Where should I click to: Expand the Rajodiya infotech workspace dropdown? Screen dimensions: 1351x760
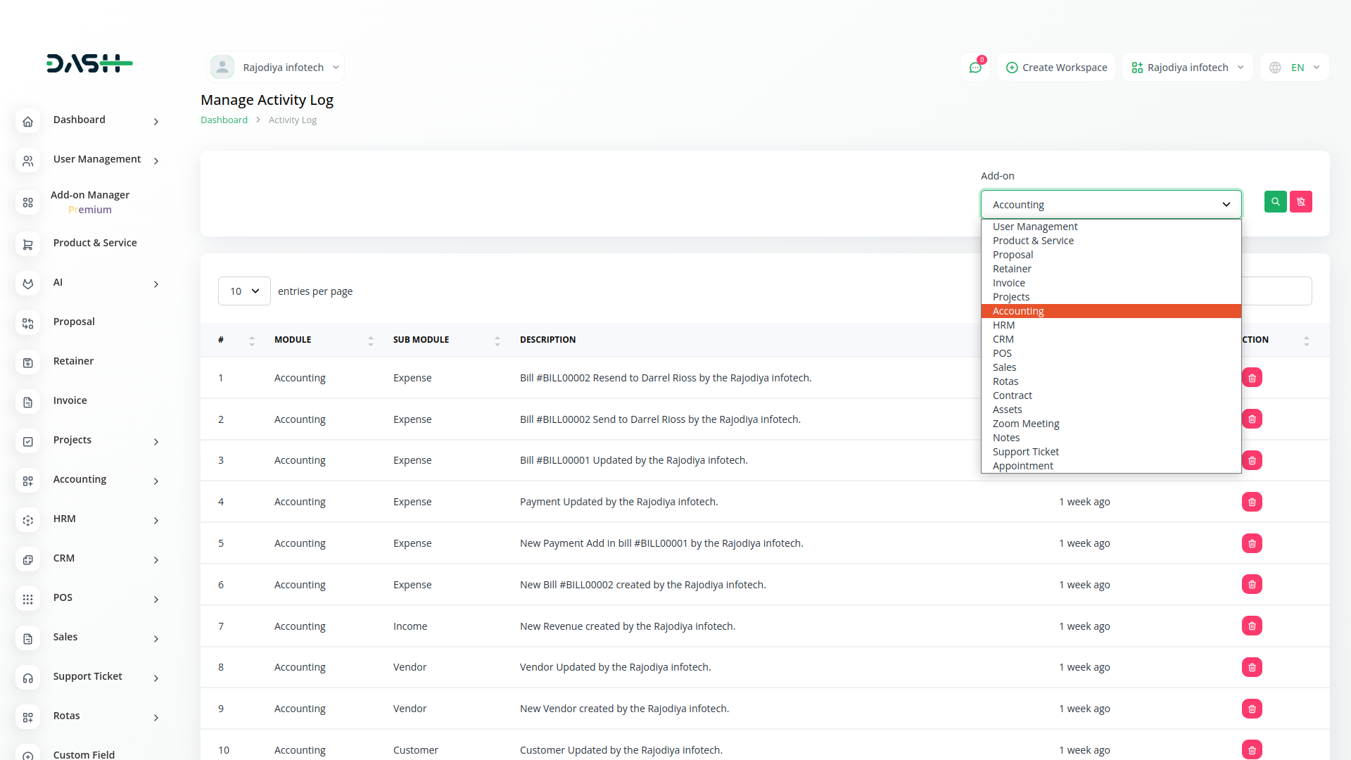(x=1187, y=68)
